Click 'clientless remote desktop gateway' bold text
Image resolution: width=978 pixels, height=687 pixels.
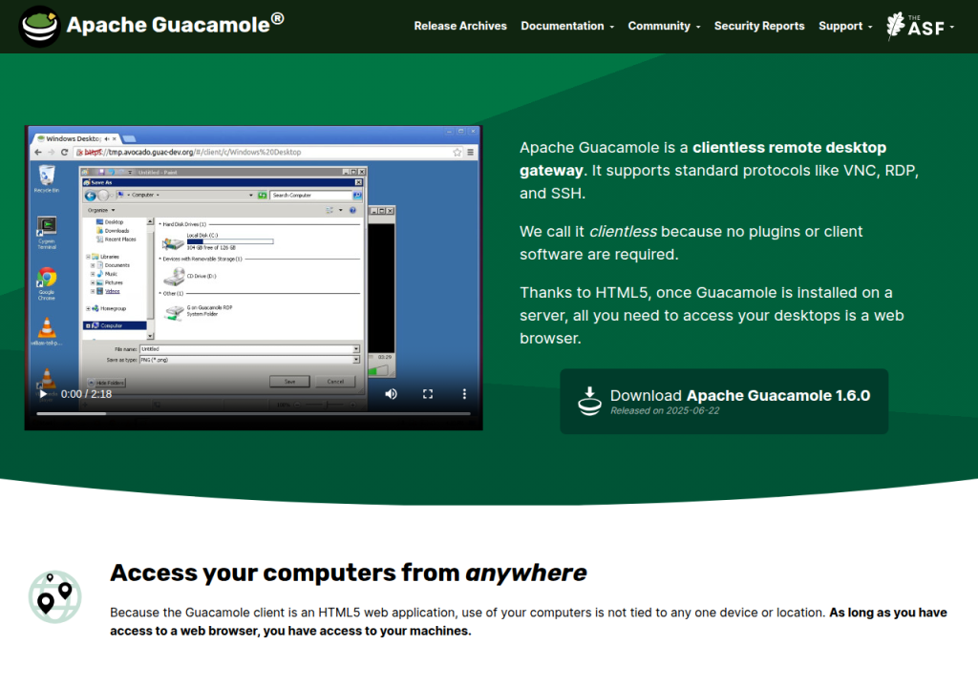click(703, 159)
